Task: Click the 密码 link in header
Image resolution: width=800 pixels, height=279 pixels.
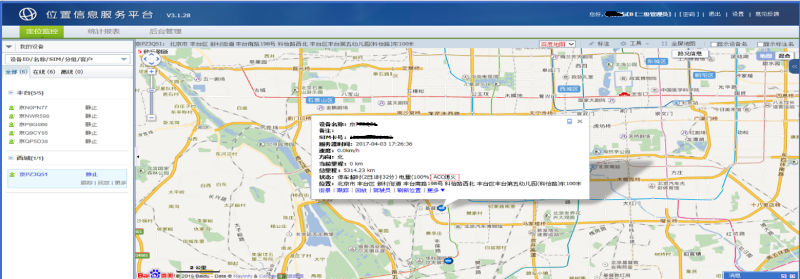Action: [x=689, y=13]
